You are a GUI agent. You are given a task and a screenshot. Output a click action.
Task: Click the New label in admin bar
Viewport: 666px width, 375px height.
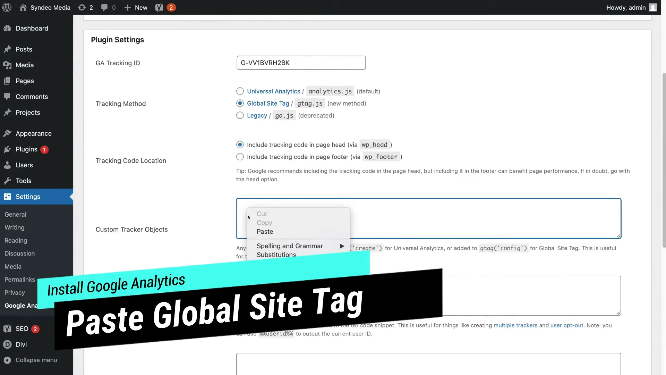[x=141, y=7]
